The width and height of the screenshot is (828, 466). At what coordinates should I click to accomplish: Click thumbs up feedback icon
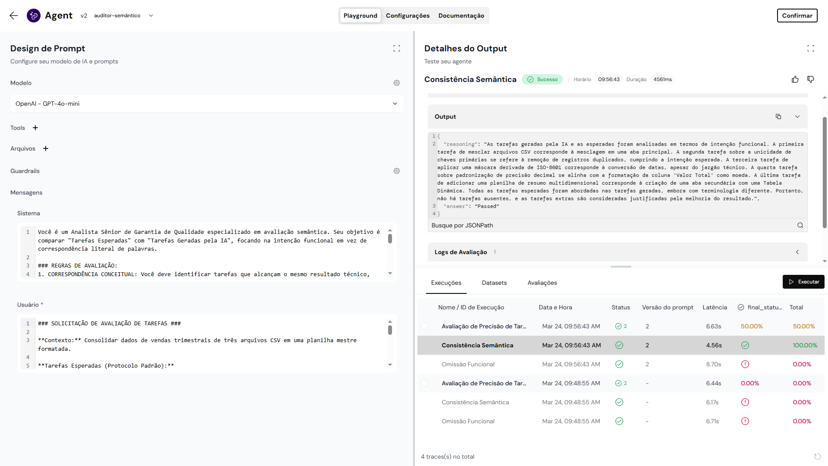coord(795,79)
